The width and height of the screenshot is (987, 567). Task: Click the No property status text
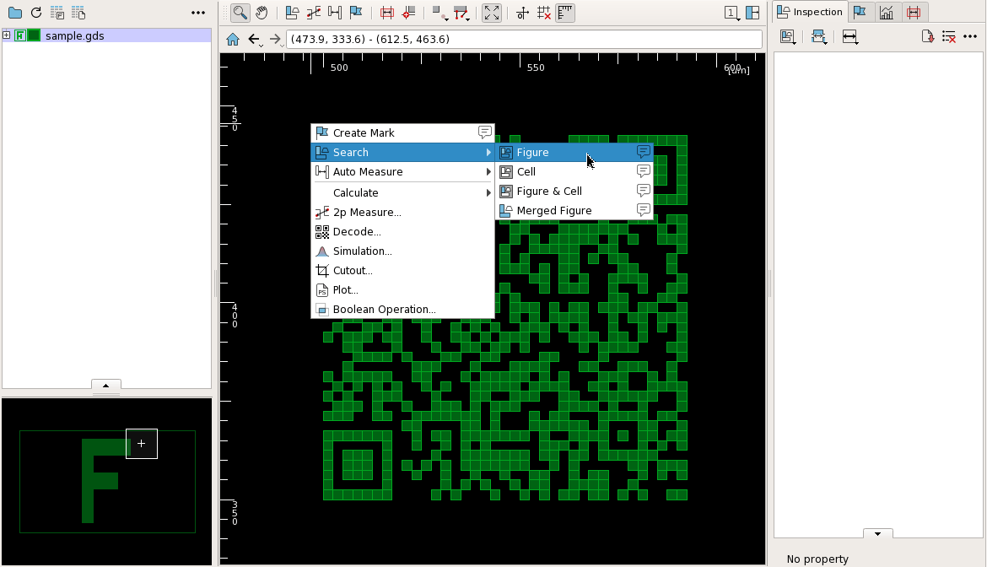pos(817,559)
